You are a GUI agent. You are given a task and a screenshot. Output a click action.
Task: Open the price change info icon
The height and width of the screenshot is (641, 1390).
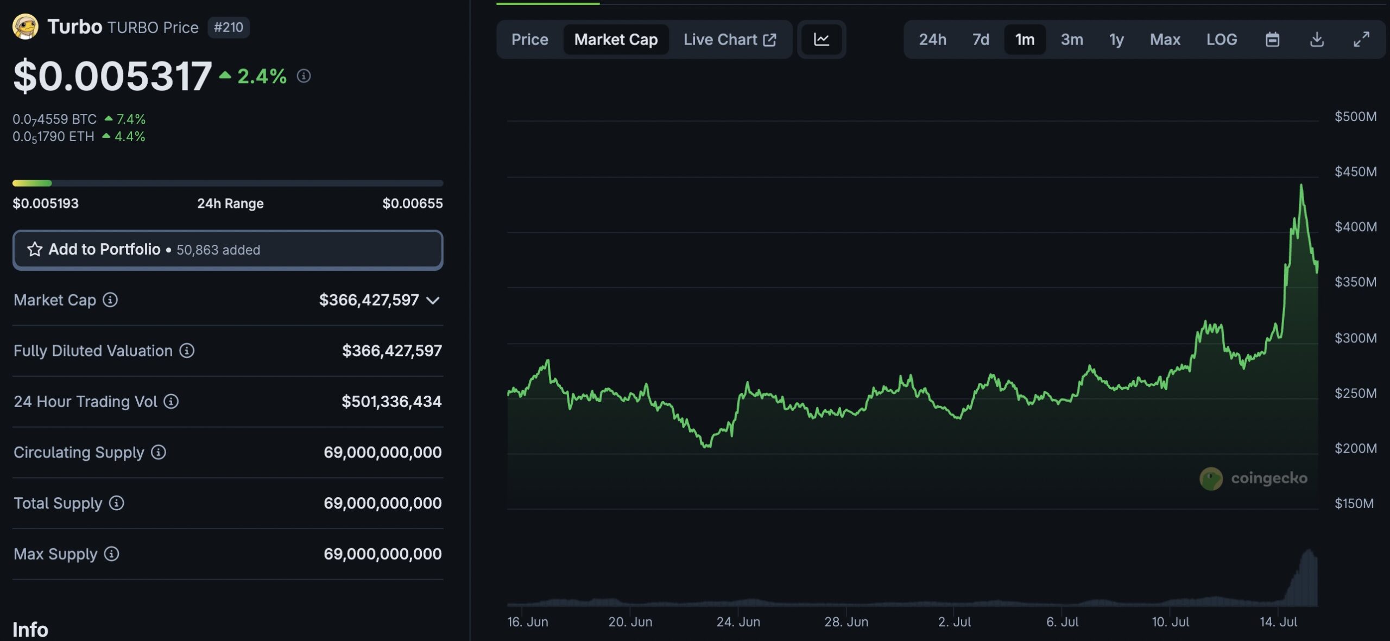coord(304,76)
